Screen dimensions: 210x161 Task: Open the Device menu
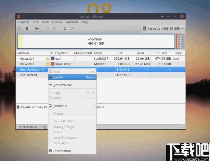pos(57,22)
